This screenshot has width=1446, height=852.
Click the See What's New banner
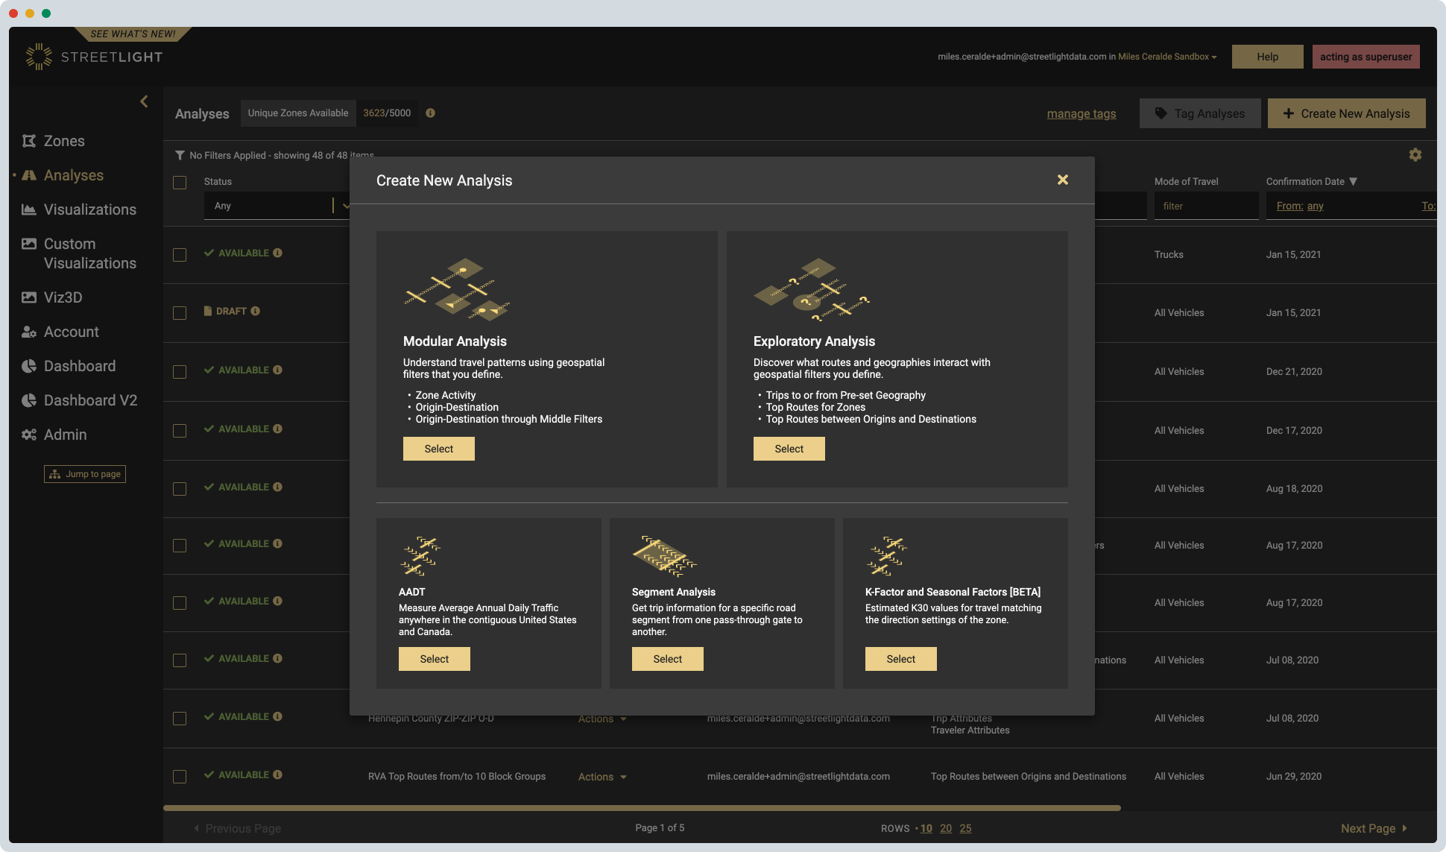pos(133,34)
